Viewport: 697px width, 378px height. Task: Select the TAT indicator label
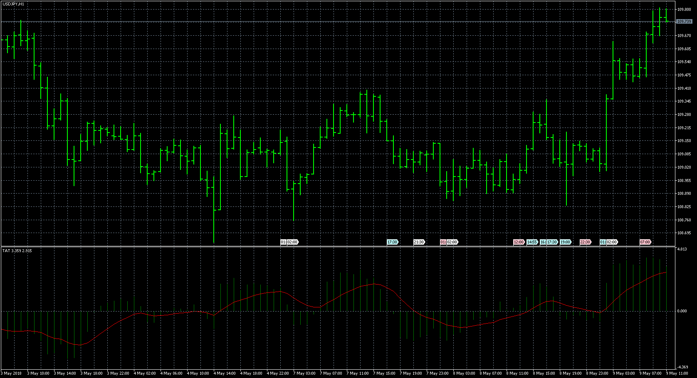click(x=17, y=250)
